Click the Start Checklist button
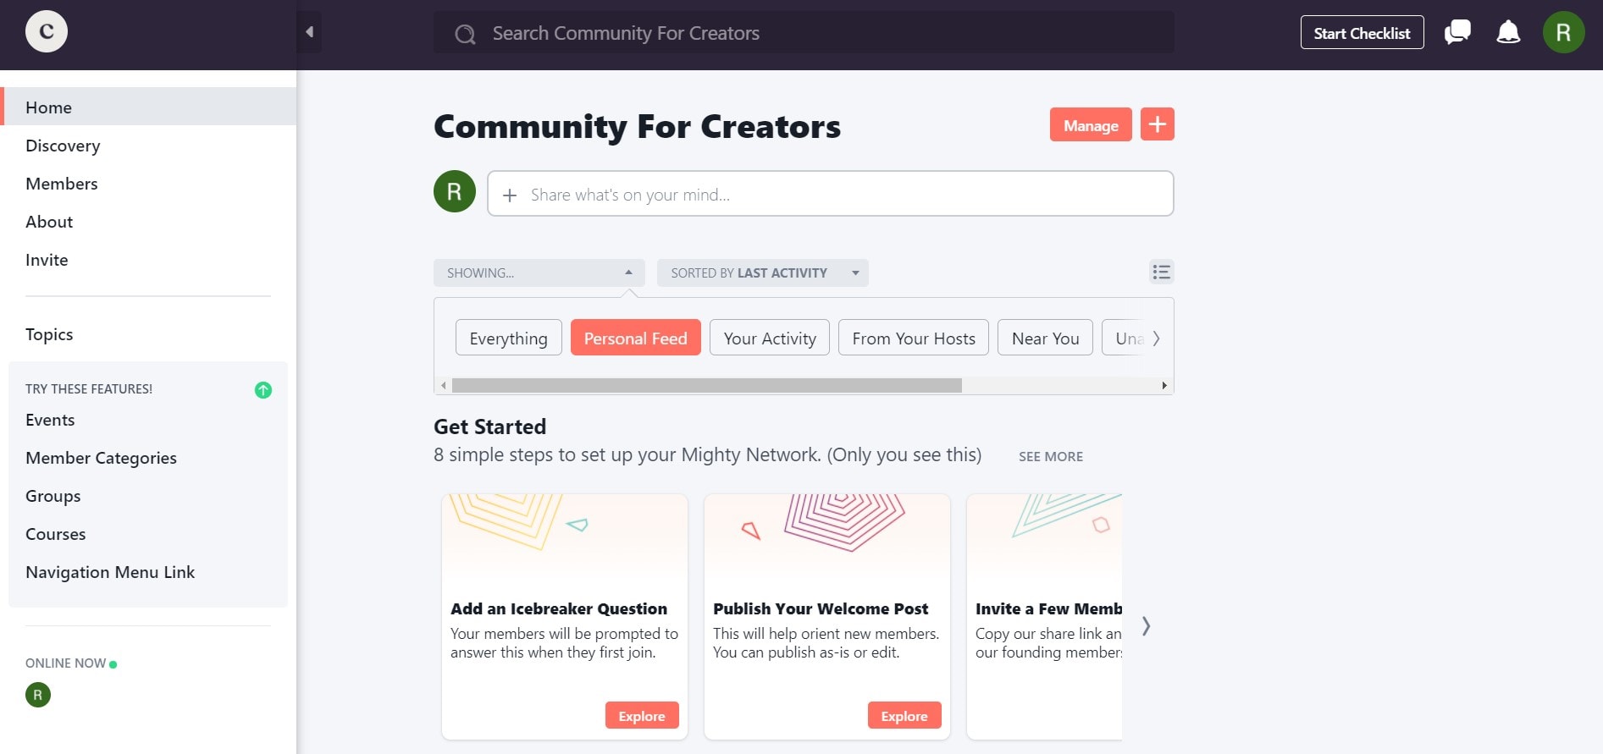 (1362, 32)
